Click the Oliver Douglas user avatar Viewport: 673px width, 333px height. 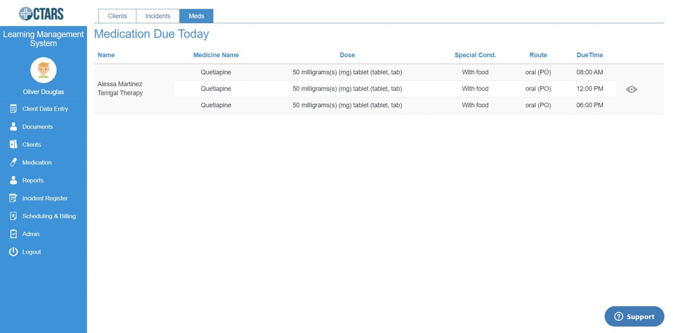coord(43,70)
